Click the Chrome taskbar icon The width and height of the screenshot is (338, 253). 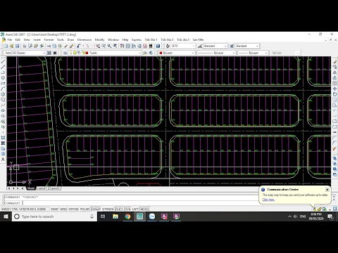click(x=127, y=216)
